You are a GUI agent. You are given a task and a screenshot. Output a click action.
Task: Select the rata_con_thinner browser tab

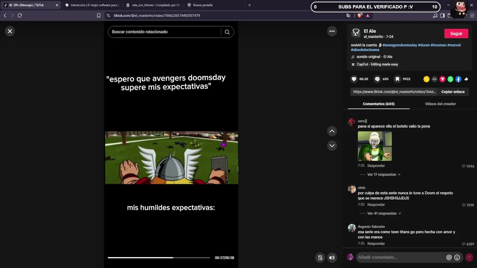pyautogui.click(x=153, y=5)
